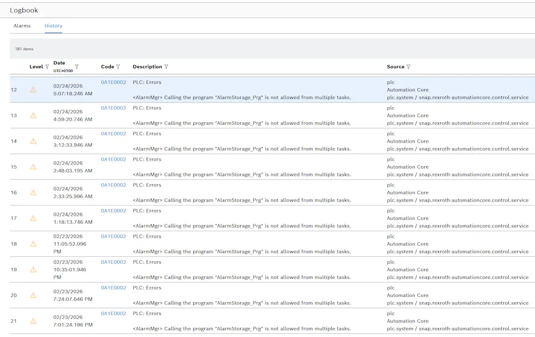This screenshot has width=535, height=337.
Task: Open the Level column filter icon
Action: [47, 67]
